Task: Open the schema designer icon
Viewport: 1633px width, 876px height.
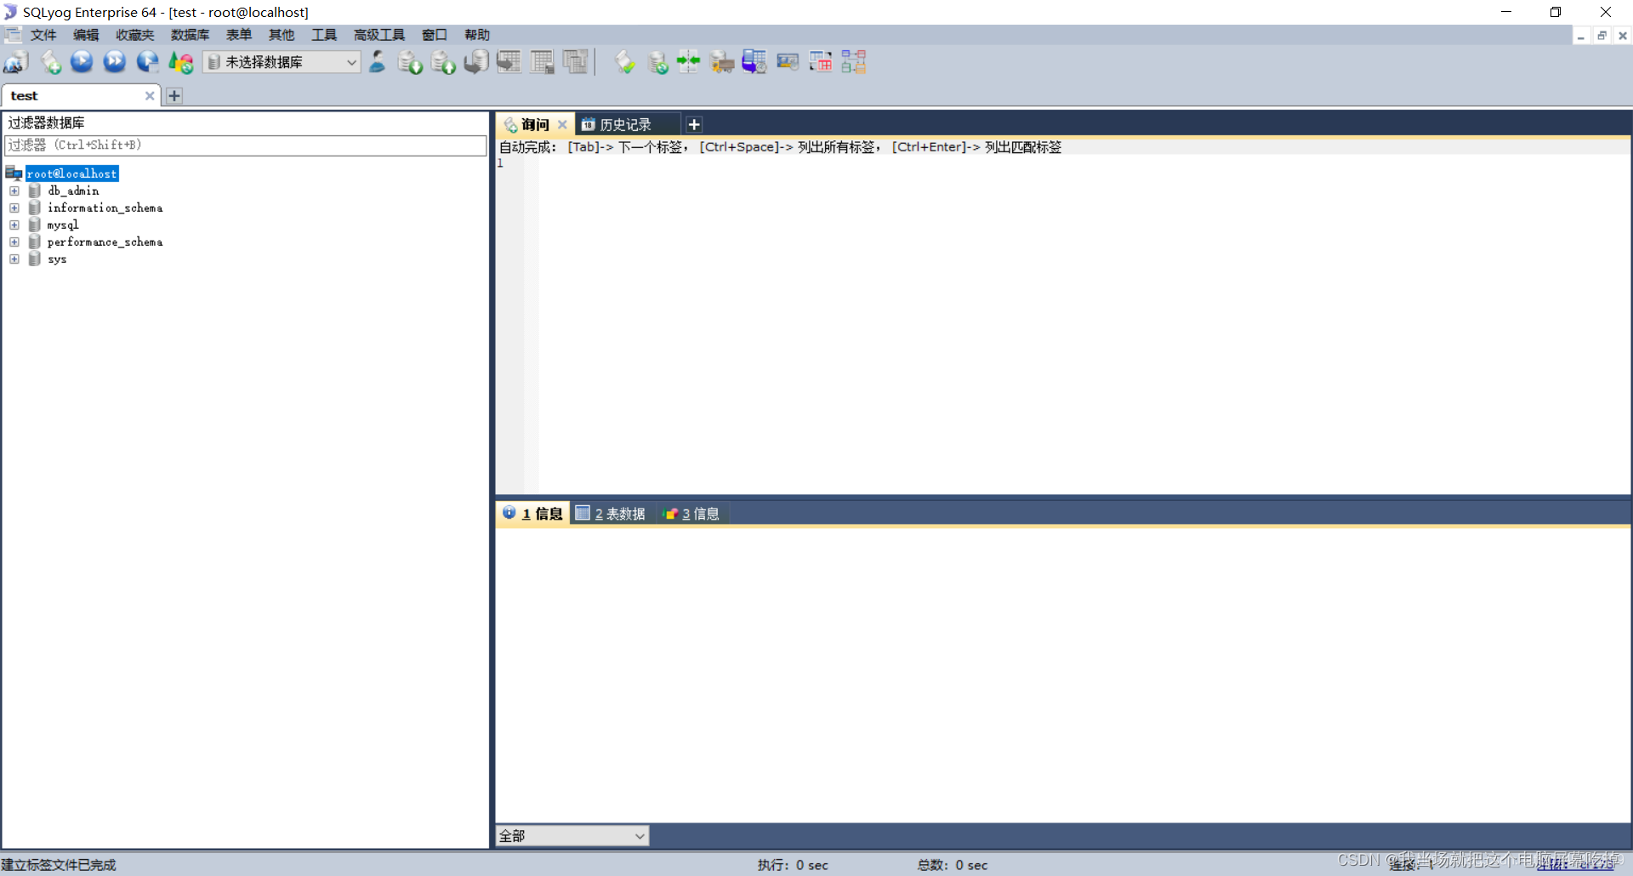Action: pos(854,62)
